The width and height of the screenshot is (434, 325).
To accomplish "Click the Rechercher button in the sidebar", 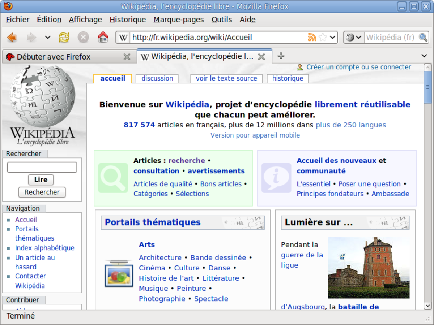I will tap(42, 192).
